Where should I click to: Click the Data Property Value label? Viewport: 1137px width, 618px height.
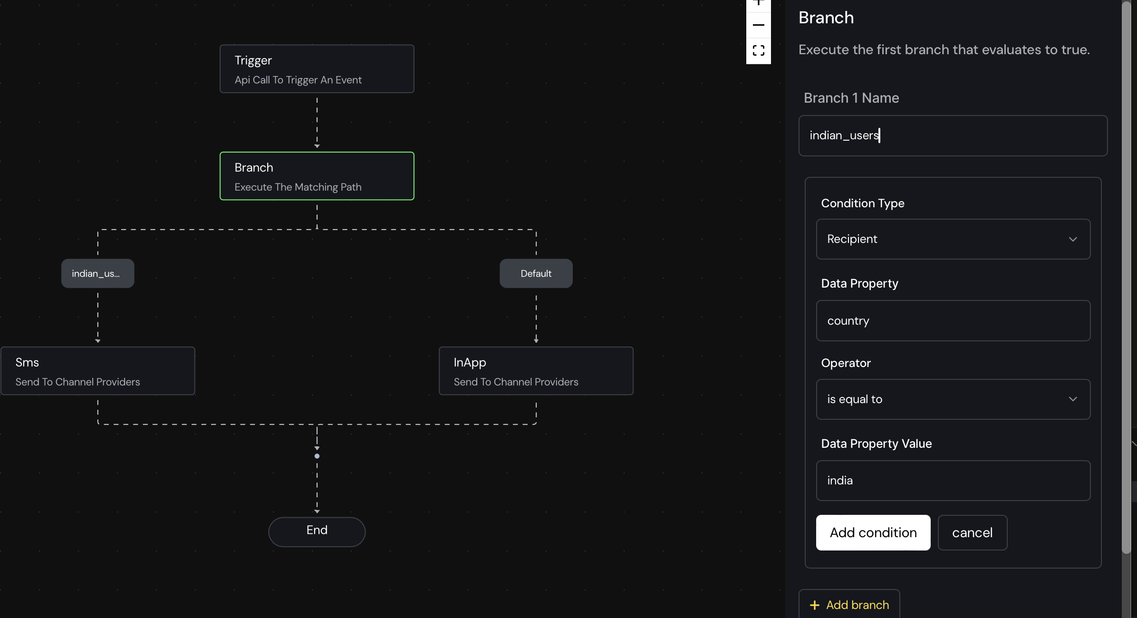pyautogui.click(x=877, y=444)
